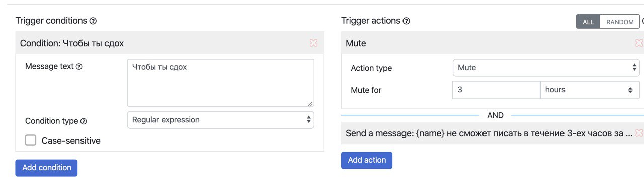Click help icon beside Condition type label
Image resolution: width=644 pixels, height=192 pixels.
pos(84,121)
